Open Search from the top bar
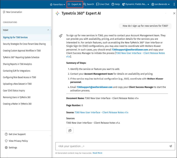 [88, 4]
